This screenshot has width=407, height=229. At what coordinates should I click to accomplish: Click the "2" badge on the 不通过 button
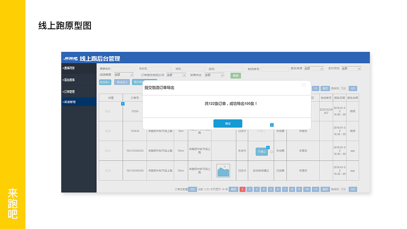(x=268, y=147)
